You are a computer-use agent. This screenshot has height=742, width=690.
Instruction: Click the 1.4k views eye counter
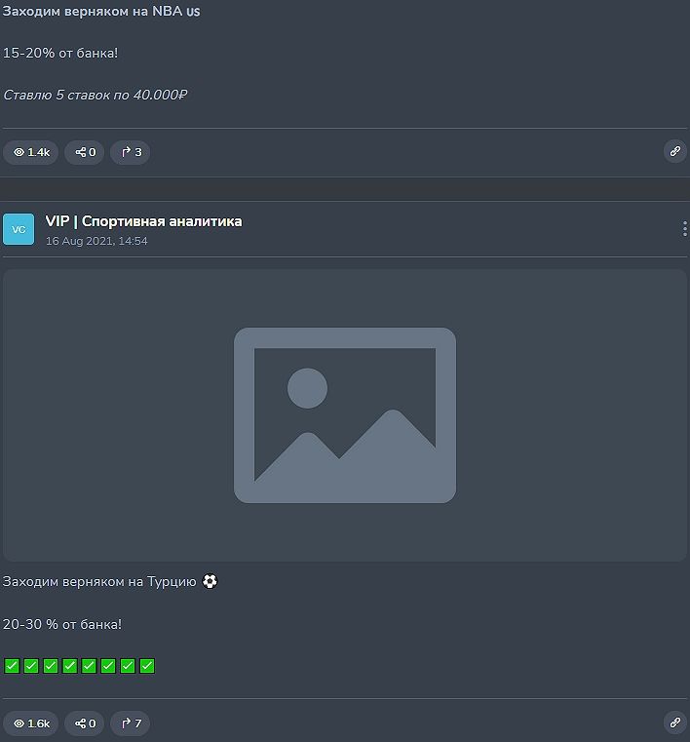pos(31,152)
